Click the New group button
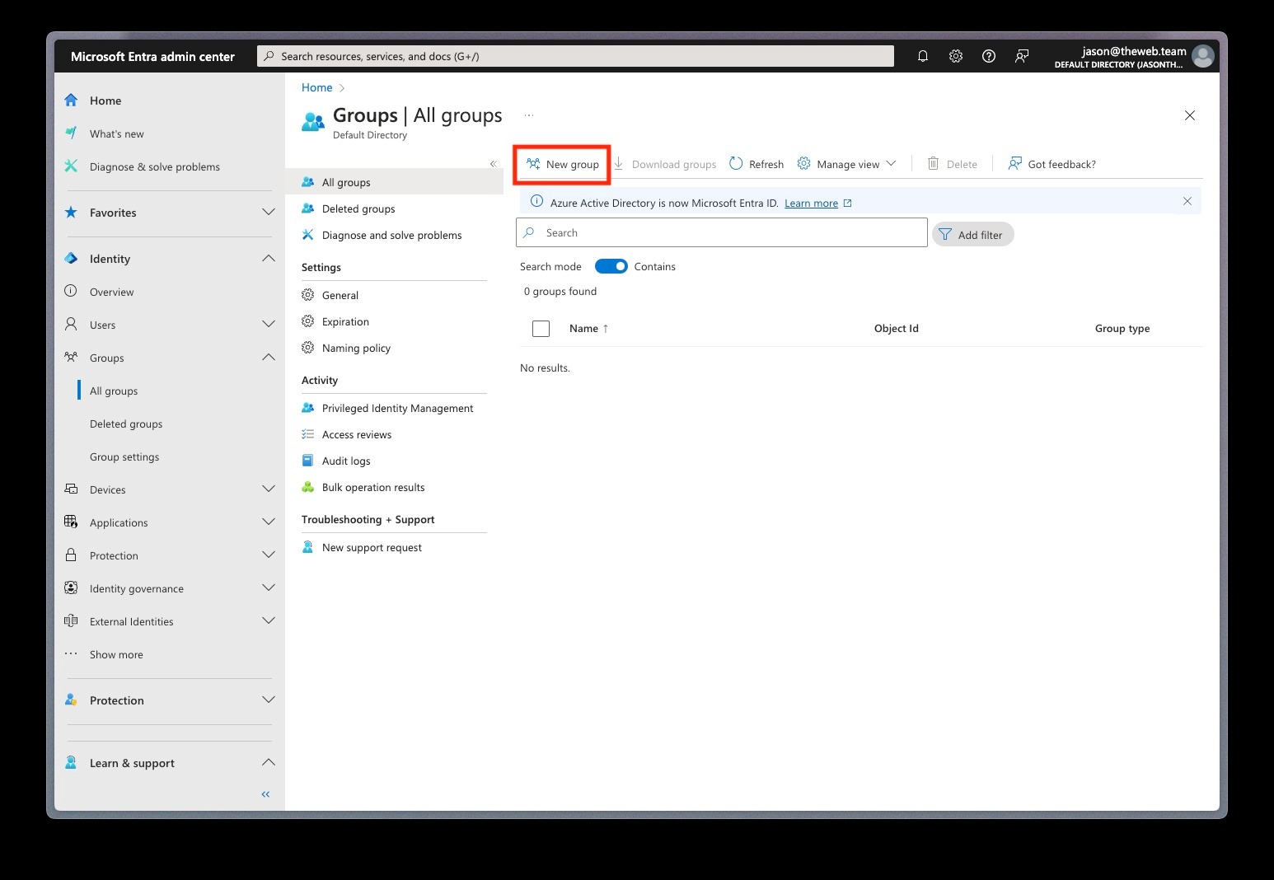Viewport: 1274px width, 880px height. click(x=563, y=164)
